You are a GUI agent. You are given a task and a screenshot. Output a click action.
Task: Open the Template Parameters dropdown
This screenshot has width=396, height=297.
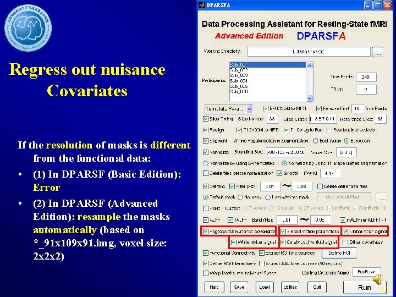click(229, 109)
